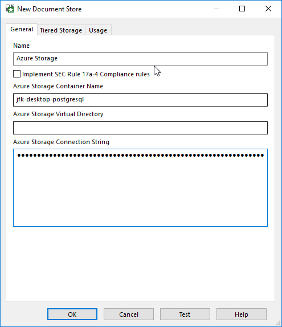Click the 'Azure Storage Container Name' label

pyautogui.click(x=58, y=86)
